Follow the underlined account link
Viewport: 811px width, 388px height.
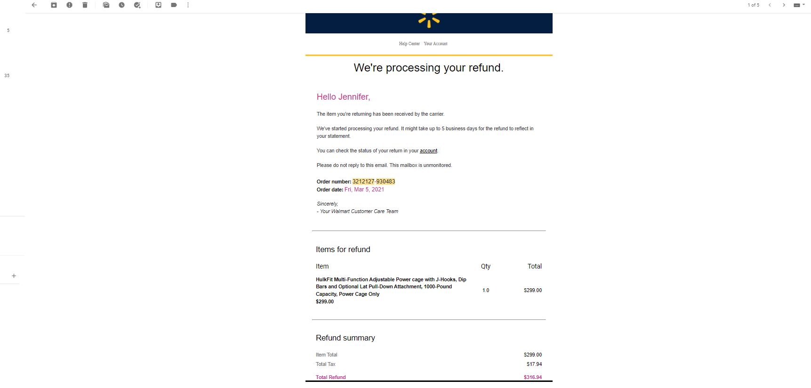tap(428, 151)
